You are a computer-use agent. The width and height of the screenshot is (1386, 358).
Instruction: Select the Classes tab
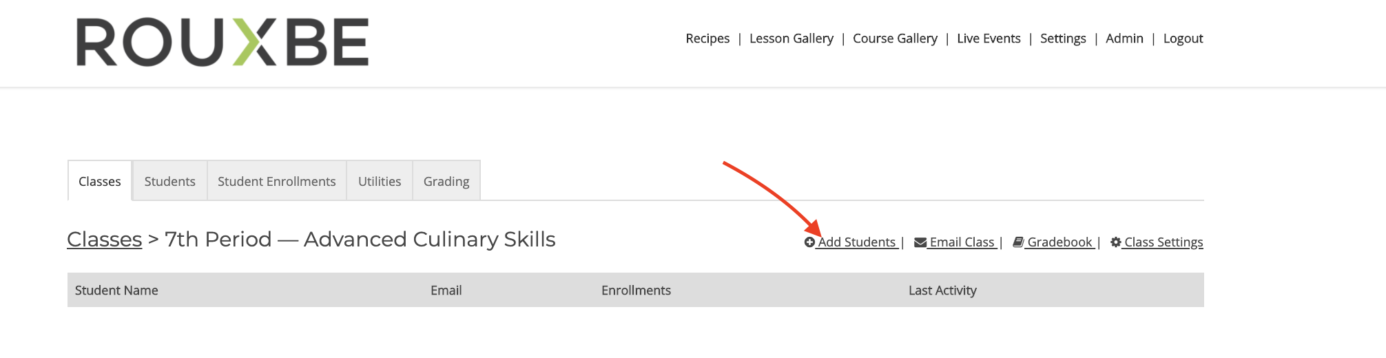(x=100, y=181)
